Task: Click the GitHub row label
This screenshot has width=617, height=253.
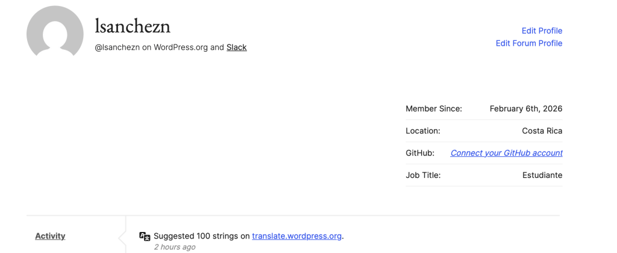Action: click(x=420, y=153)
